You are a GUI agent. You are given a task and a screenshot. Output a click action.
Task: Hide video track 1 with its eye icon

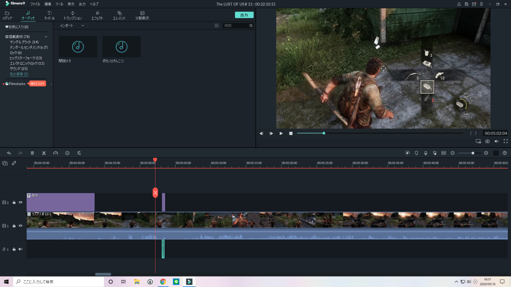click(x=20, y=226)
